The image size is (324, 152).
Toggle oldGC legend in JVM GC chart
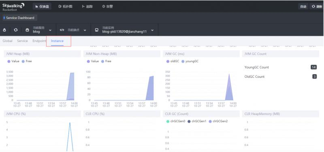(x=173, y=61)
